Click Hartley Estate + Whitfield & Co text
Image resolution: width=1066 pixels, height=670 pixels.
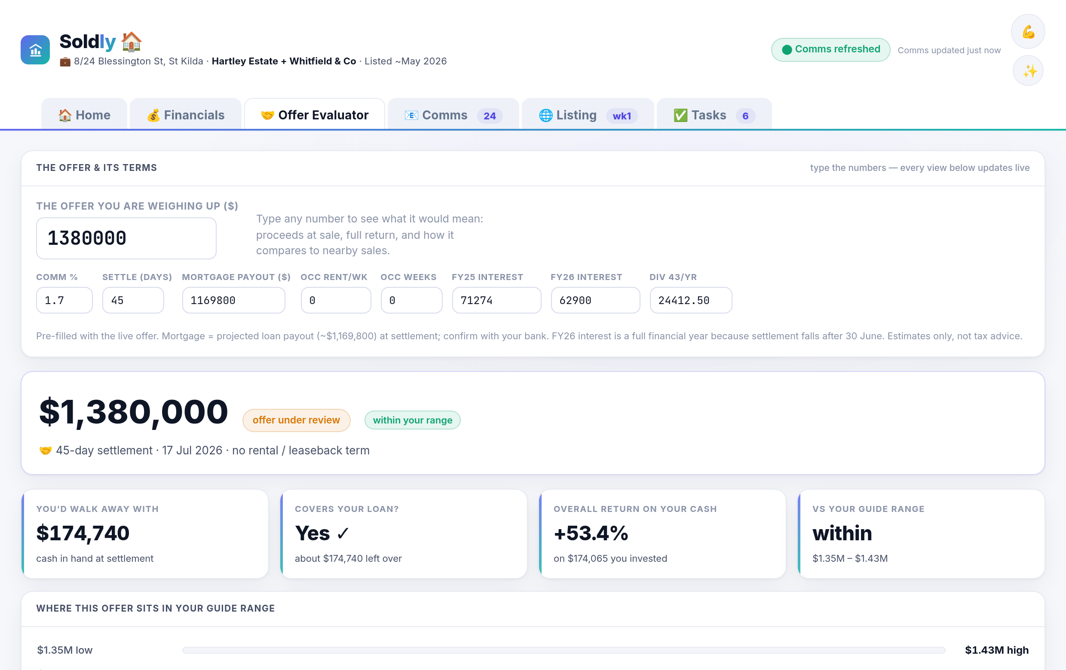click(284, 61)
